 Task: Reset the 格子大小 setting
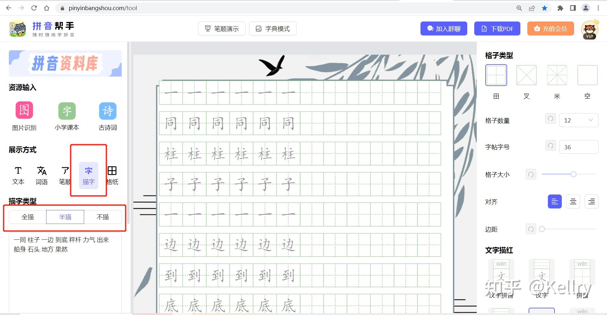point(531,174)
